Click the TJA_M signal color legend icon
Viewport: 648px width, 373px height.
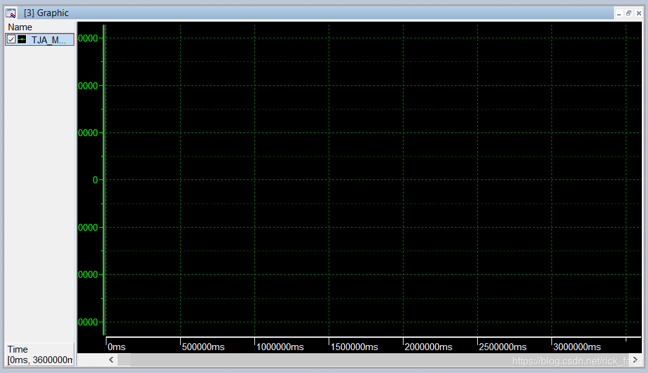coord(22,40)
